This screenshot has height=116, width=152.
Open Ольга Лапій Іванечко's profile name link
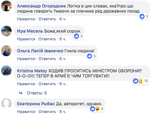(40, 51)
